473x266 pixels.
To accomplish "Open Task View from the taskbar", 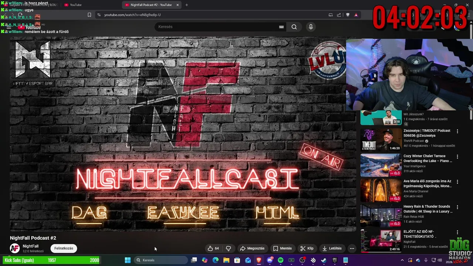I will (194, 260).
